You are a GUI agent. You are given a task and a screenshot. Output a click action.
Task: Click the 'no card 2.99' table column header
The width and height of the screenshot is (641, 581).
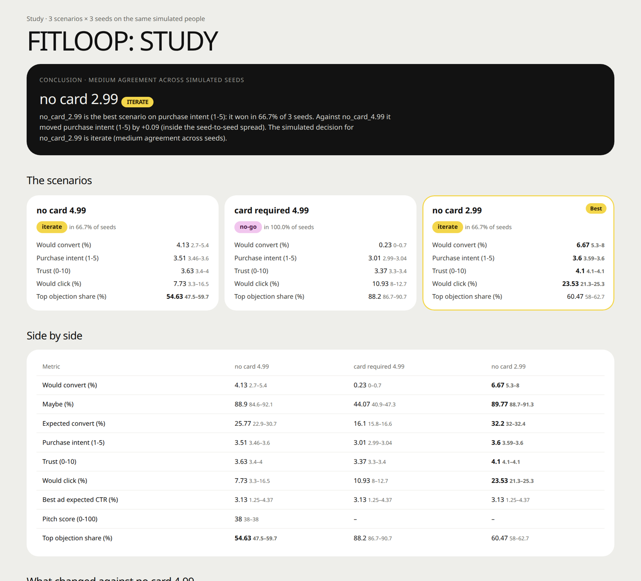pyautogui.click(x=508, y=367)
